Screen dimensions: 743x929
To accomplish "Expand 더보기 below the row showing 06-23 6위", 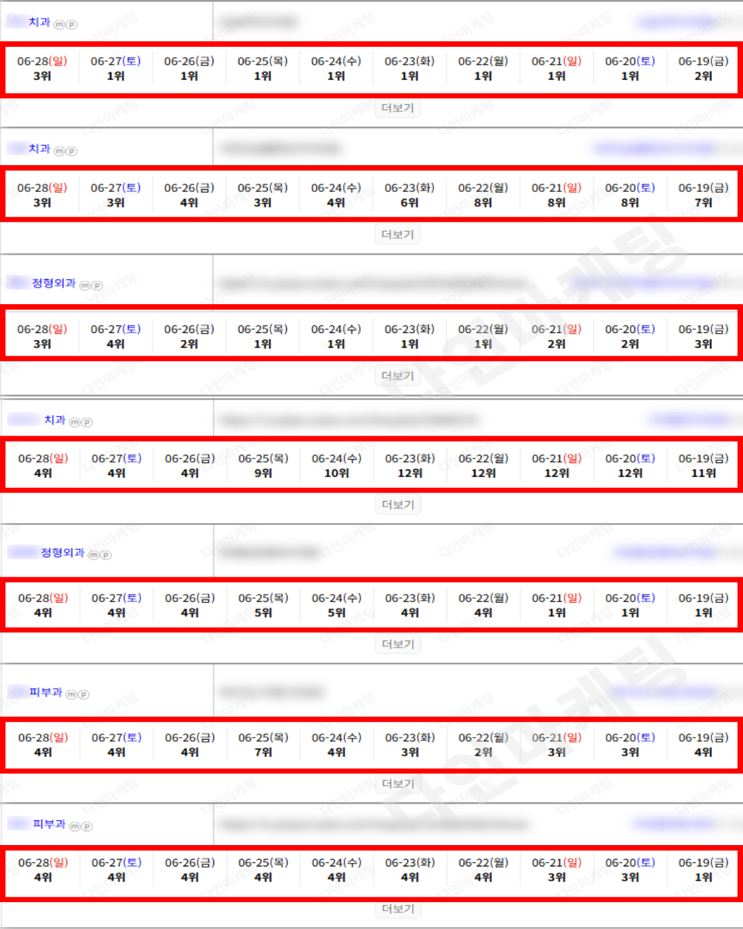I will [398, 235].
